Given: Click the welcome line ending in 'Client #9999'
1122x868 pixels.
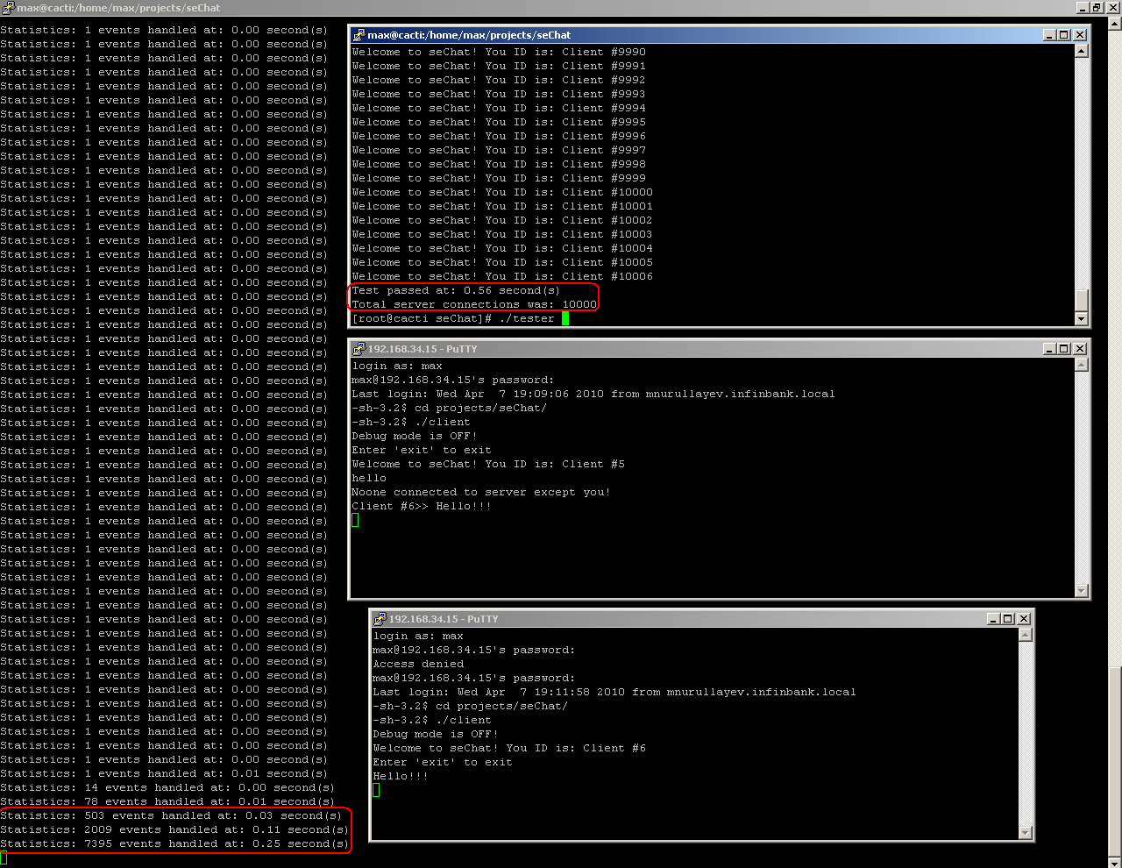Looking at the screenshot, I should click(499, 178).
